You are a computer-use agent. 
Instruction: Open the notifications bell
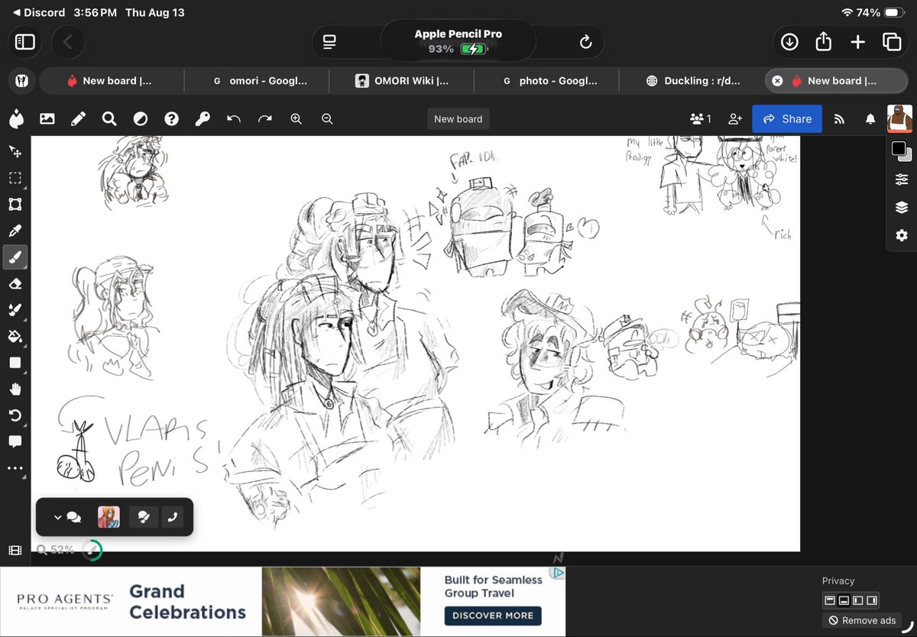tap(870, 118)
